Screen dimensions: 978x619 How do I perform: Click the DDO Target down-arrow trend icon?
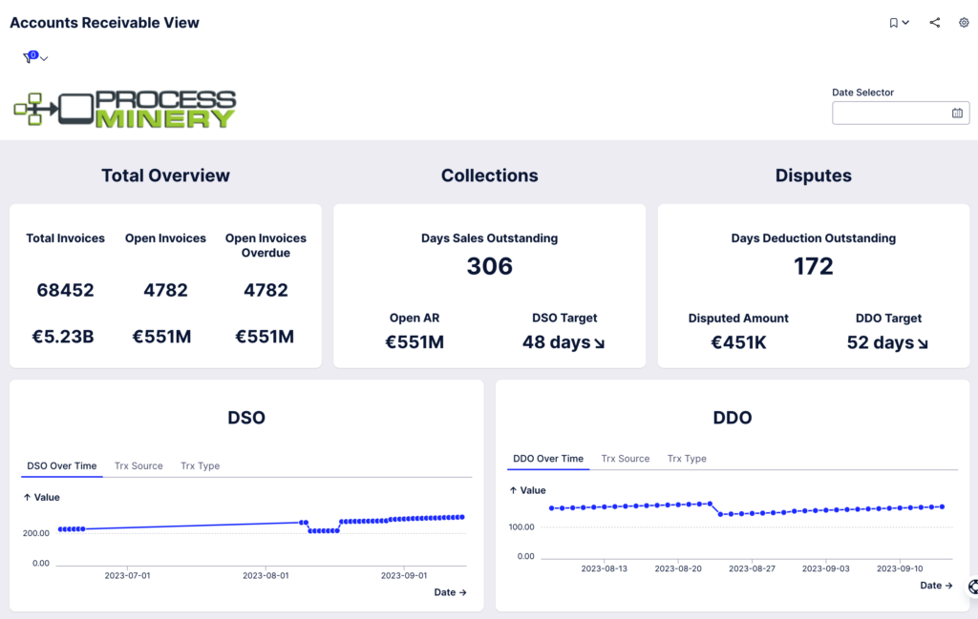click(x=923, y=343)
